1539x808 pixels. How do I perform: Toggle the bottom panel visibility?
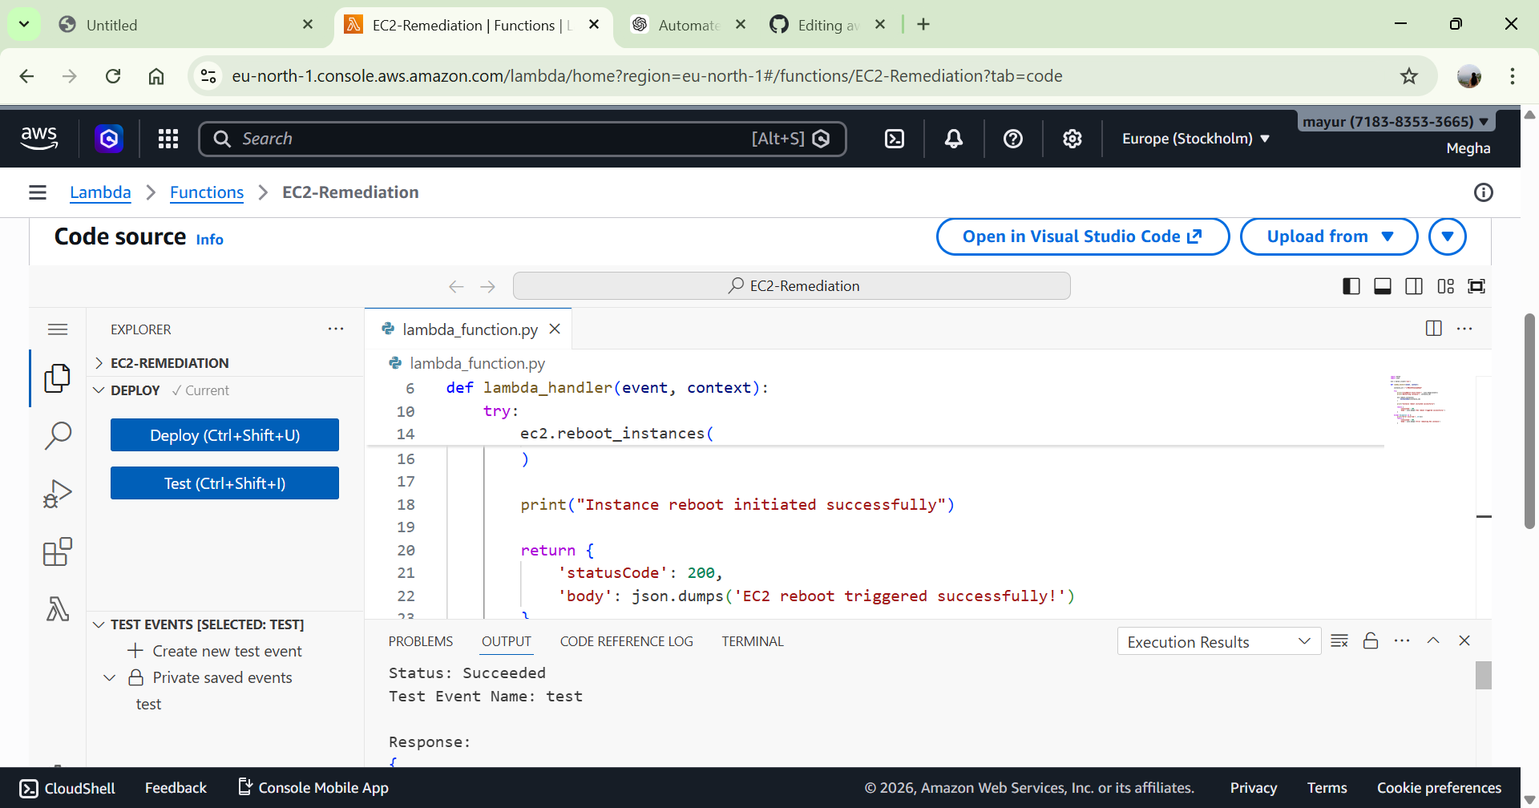1383,286
